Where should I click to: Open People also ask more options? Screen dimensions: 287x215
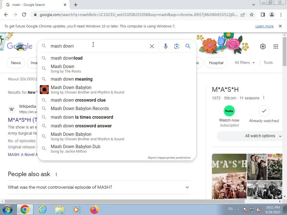56,174
